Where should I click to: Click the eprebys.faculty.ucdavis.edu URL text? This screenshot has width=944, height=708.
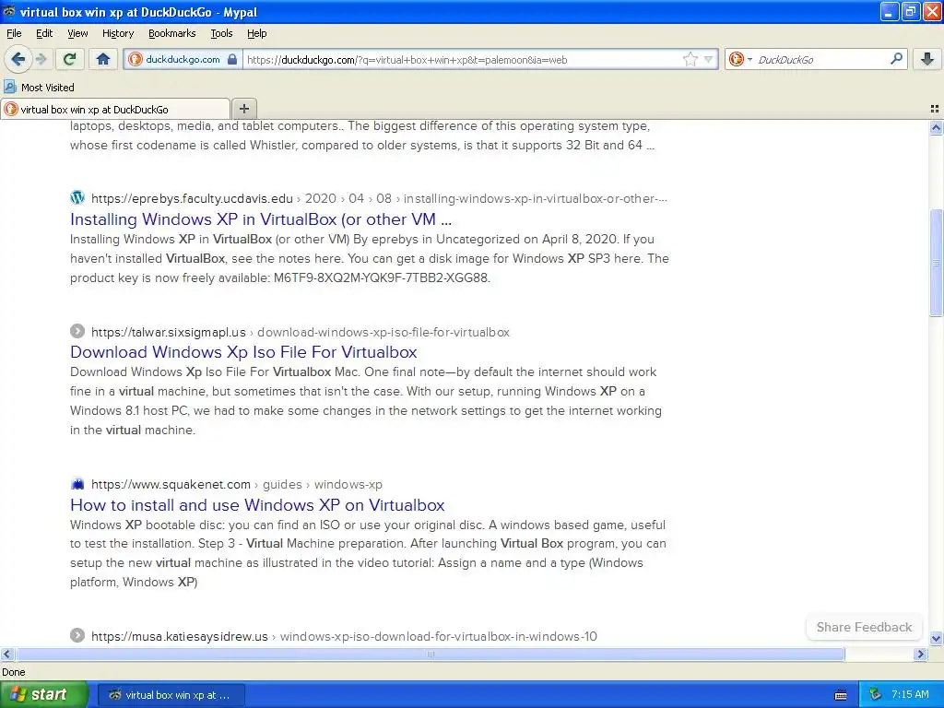tap(192, 199)
